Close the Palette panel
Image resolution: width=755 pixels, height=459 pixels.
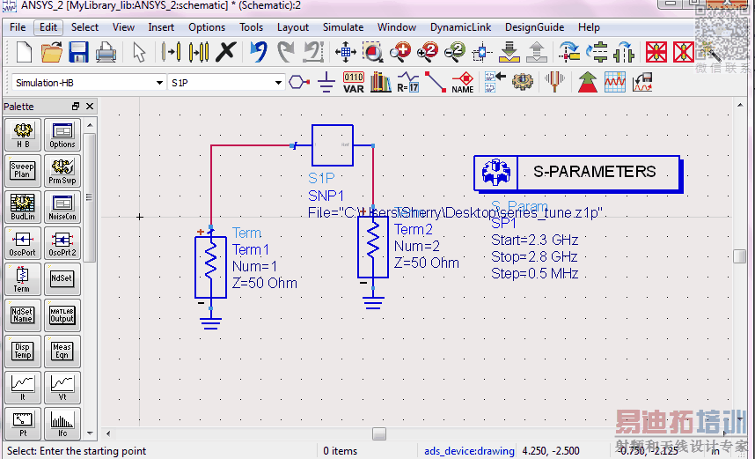coord(90,106)
